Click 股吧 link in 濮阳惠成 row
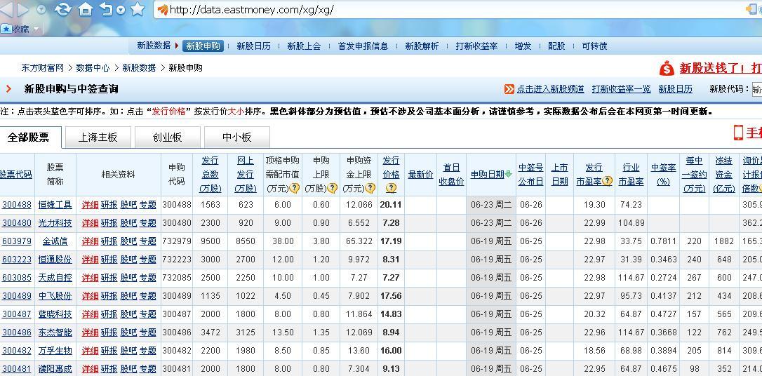The height and width of the screenshot is (376, 762). tap(128, 369)
